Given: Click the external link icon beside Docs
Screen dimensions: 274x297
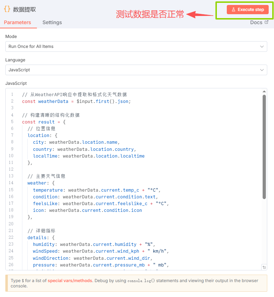Looking at the screenshot, I should [x=267, y=22].
